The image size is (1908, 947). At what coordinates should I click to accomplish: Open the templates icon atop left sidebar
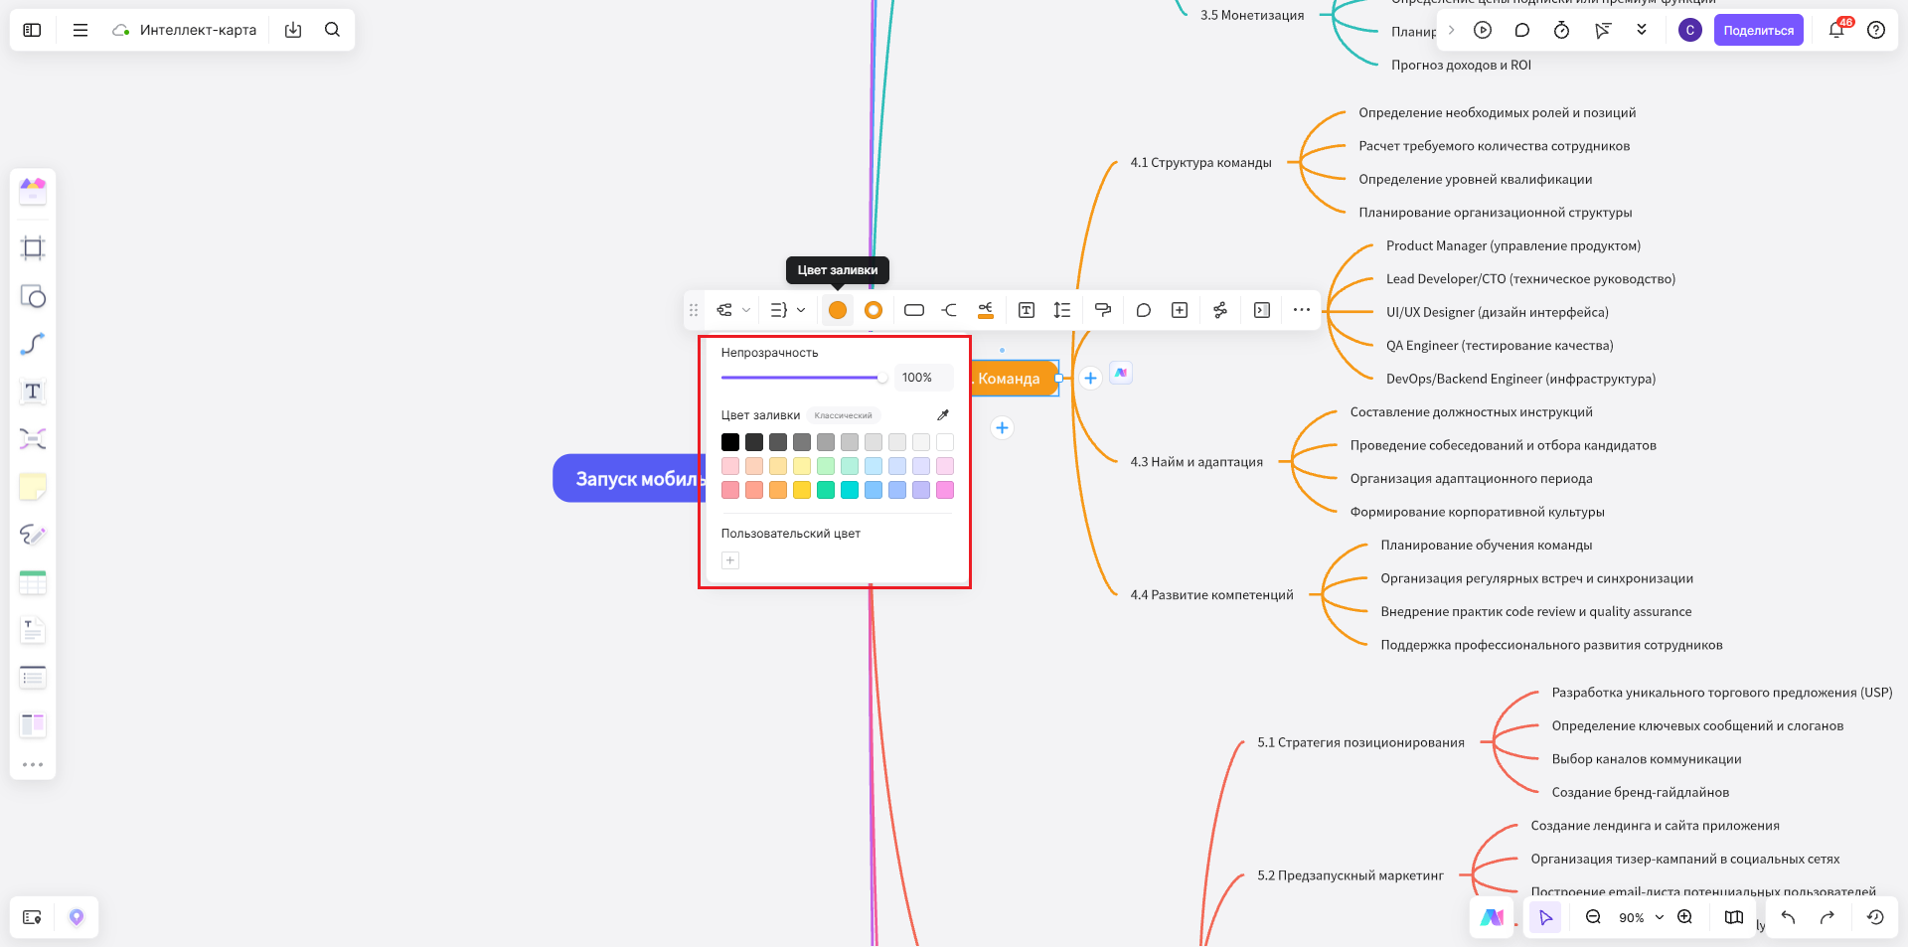pyautogui.click(x=33, y=190)
